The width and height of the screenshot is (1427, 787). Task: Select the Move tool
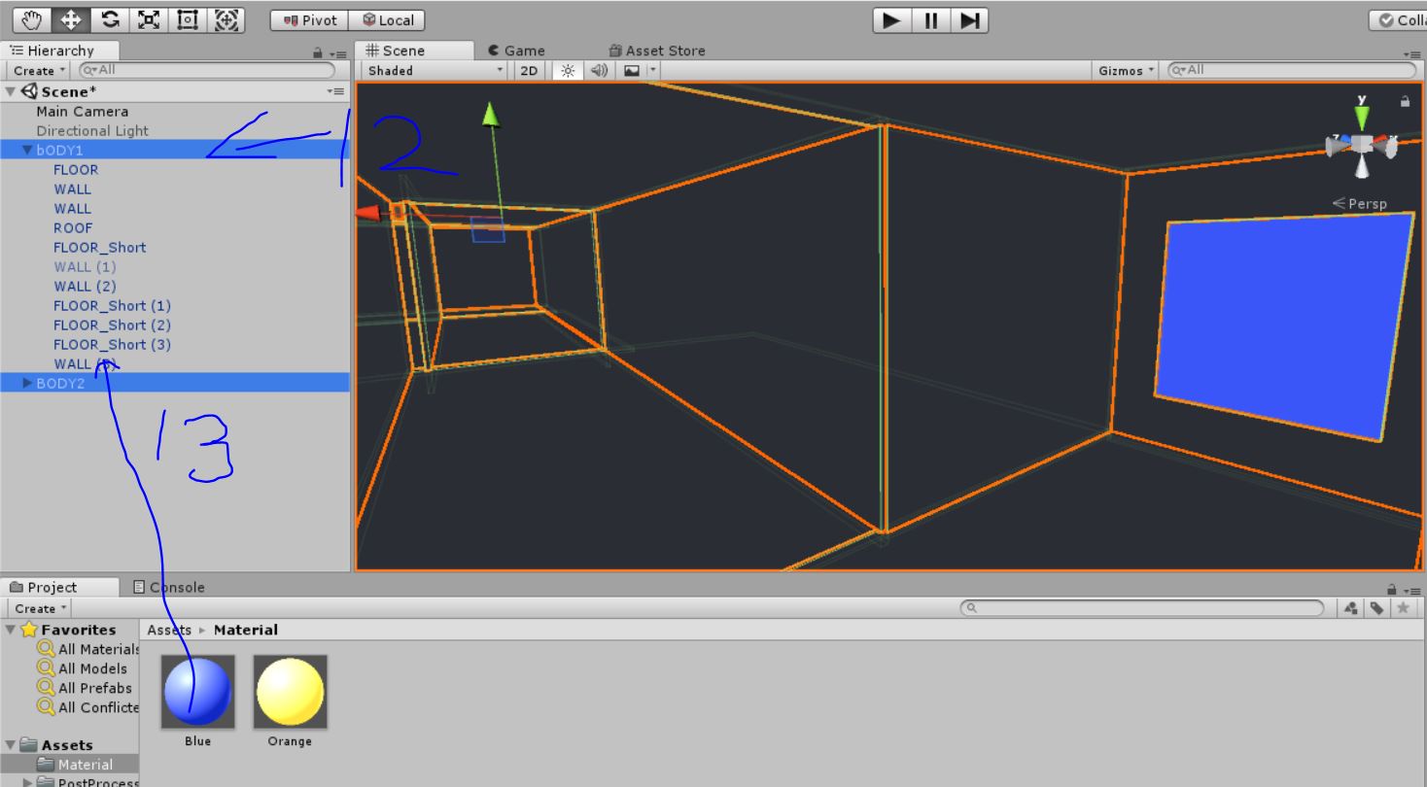(x=70, y=19)
